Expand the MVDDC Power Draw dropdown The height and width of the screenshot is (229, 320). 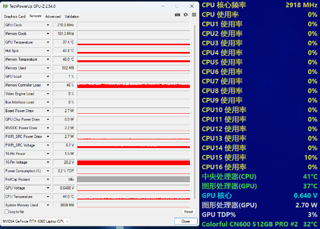pyautogui.click(x=48, y=128)
